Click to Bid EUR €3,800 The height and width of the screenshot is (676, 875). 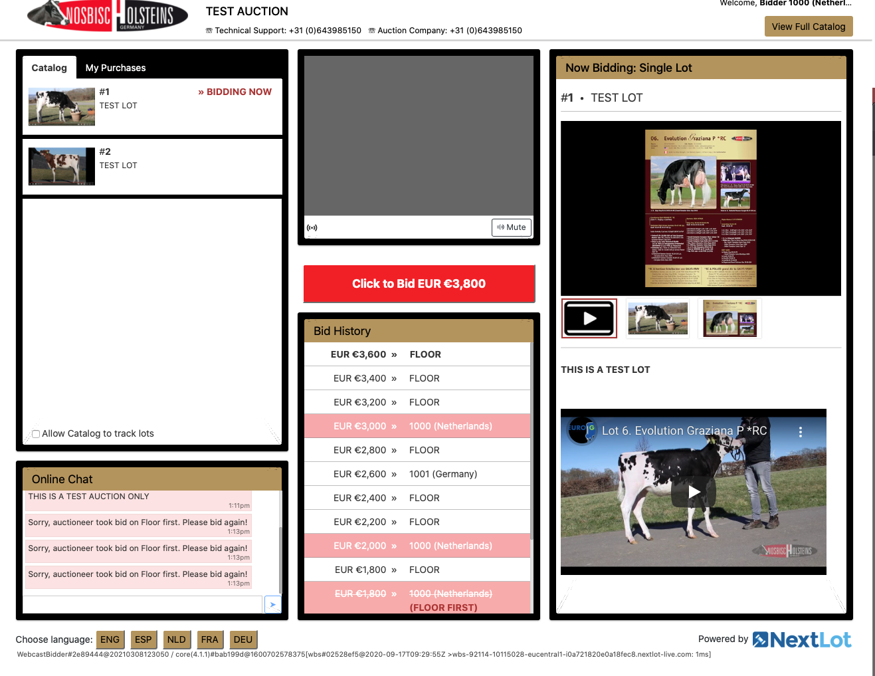click(x=419, y=284)
